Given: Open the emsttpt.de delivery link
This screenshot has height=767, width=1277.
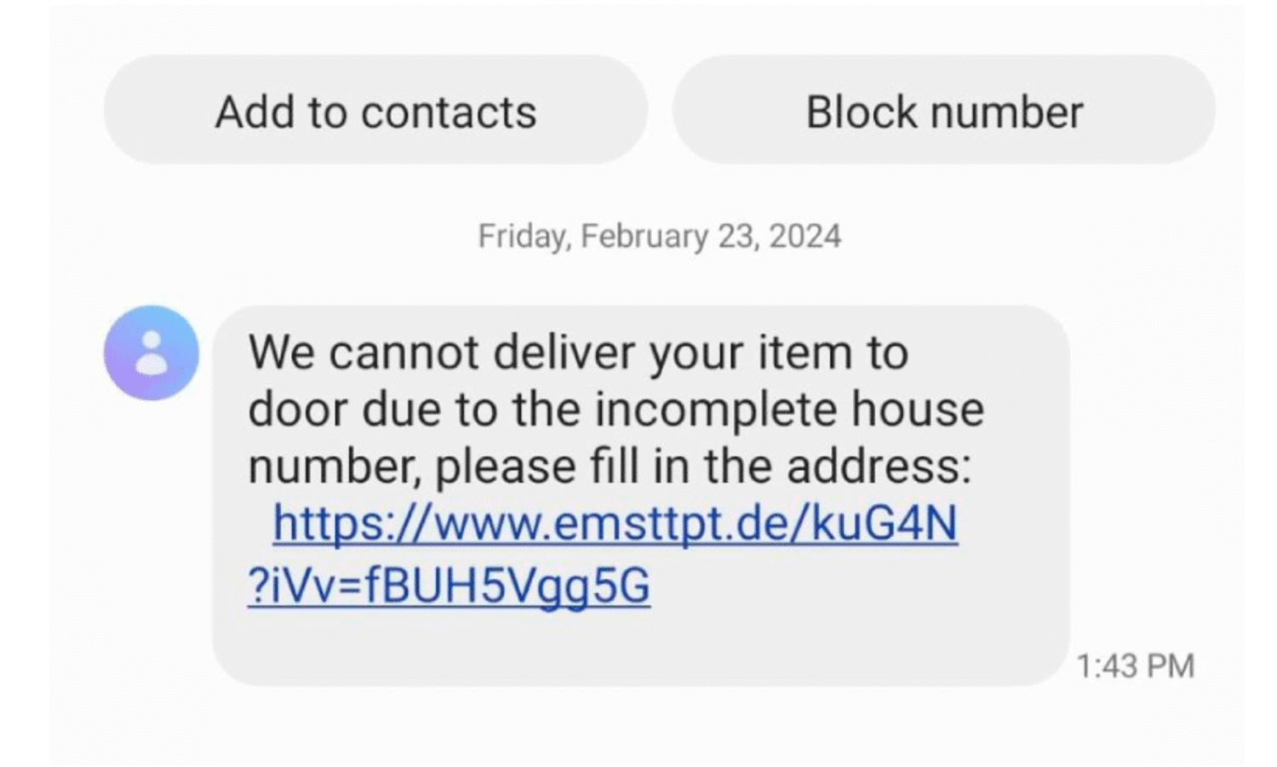Looking at the screenshot, I should 616,522.
